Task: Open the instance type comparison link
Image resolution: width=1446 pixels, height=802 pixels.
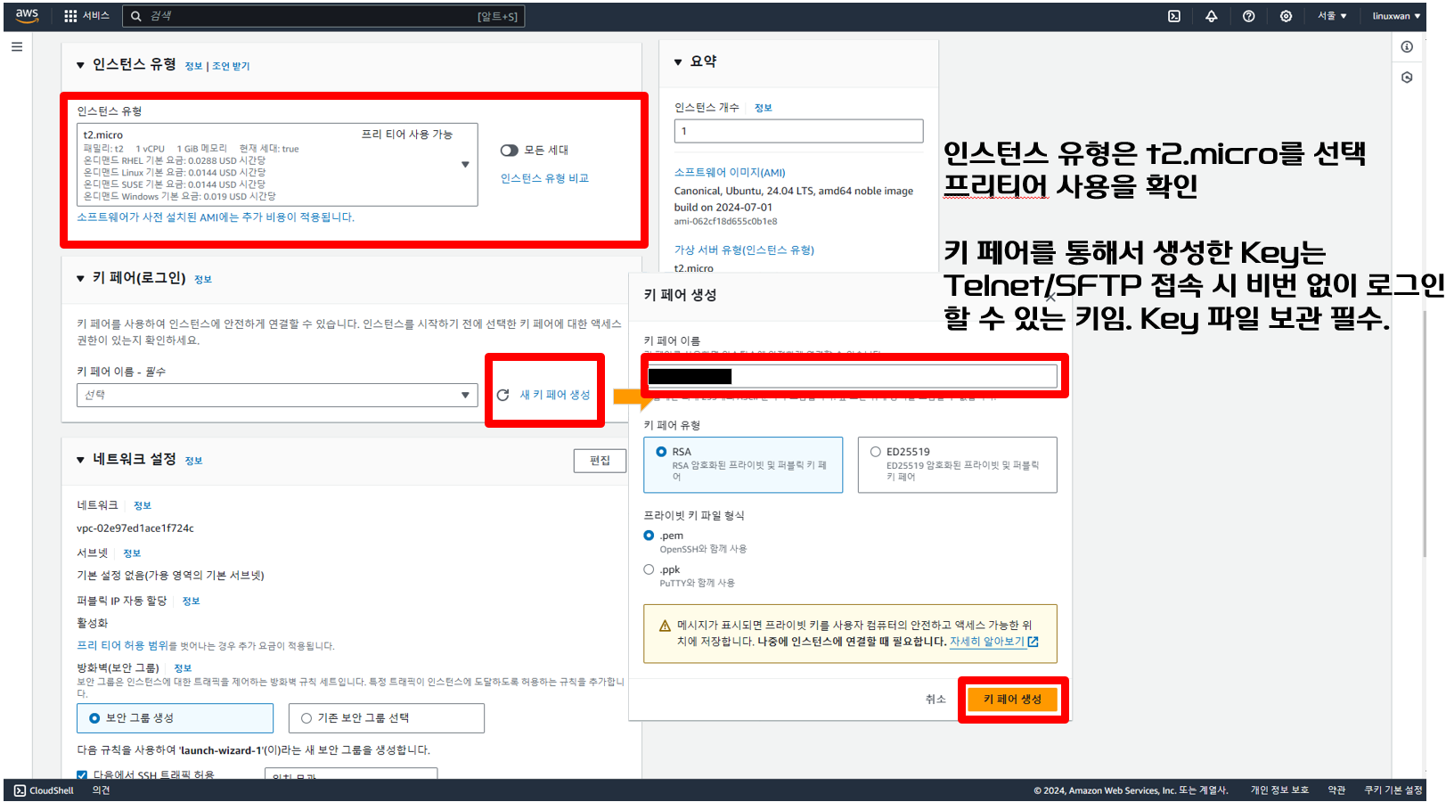Action: 544,178
